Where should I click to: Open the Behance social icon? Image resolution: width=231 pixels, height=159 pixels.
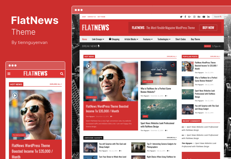tap(199, 17)
